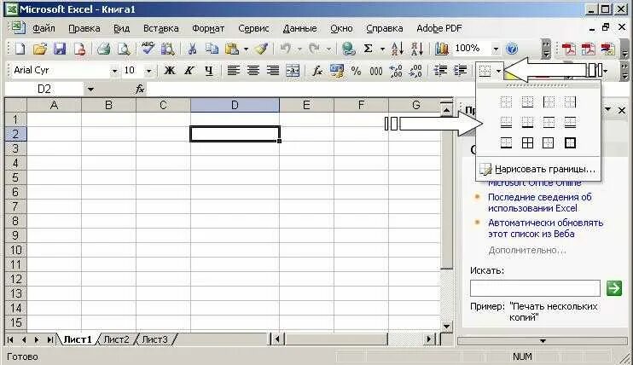Open the Правка menu
This screenshot has height=365, width=633.
[x=84, y=28]
